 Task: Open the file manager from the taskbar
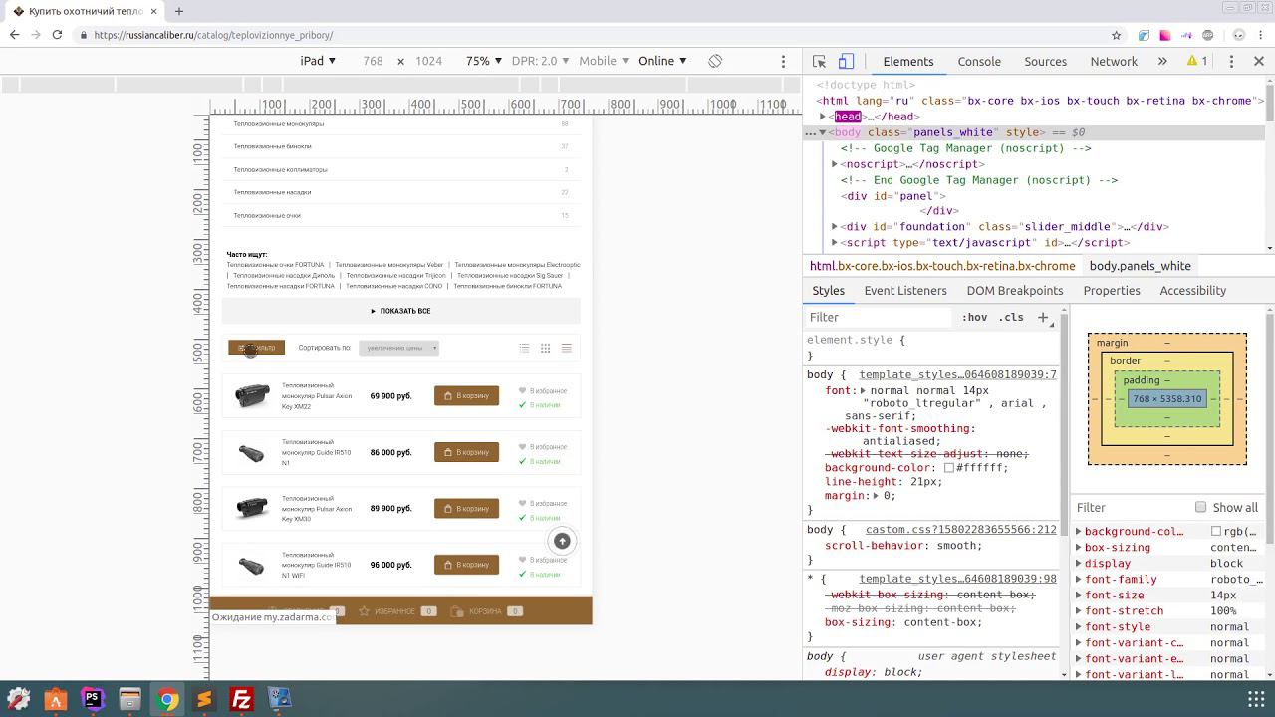(129, 699)
